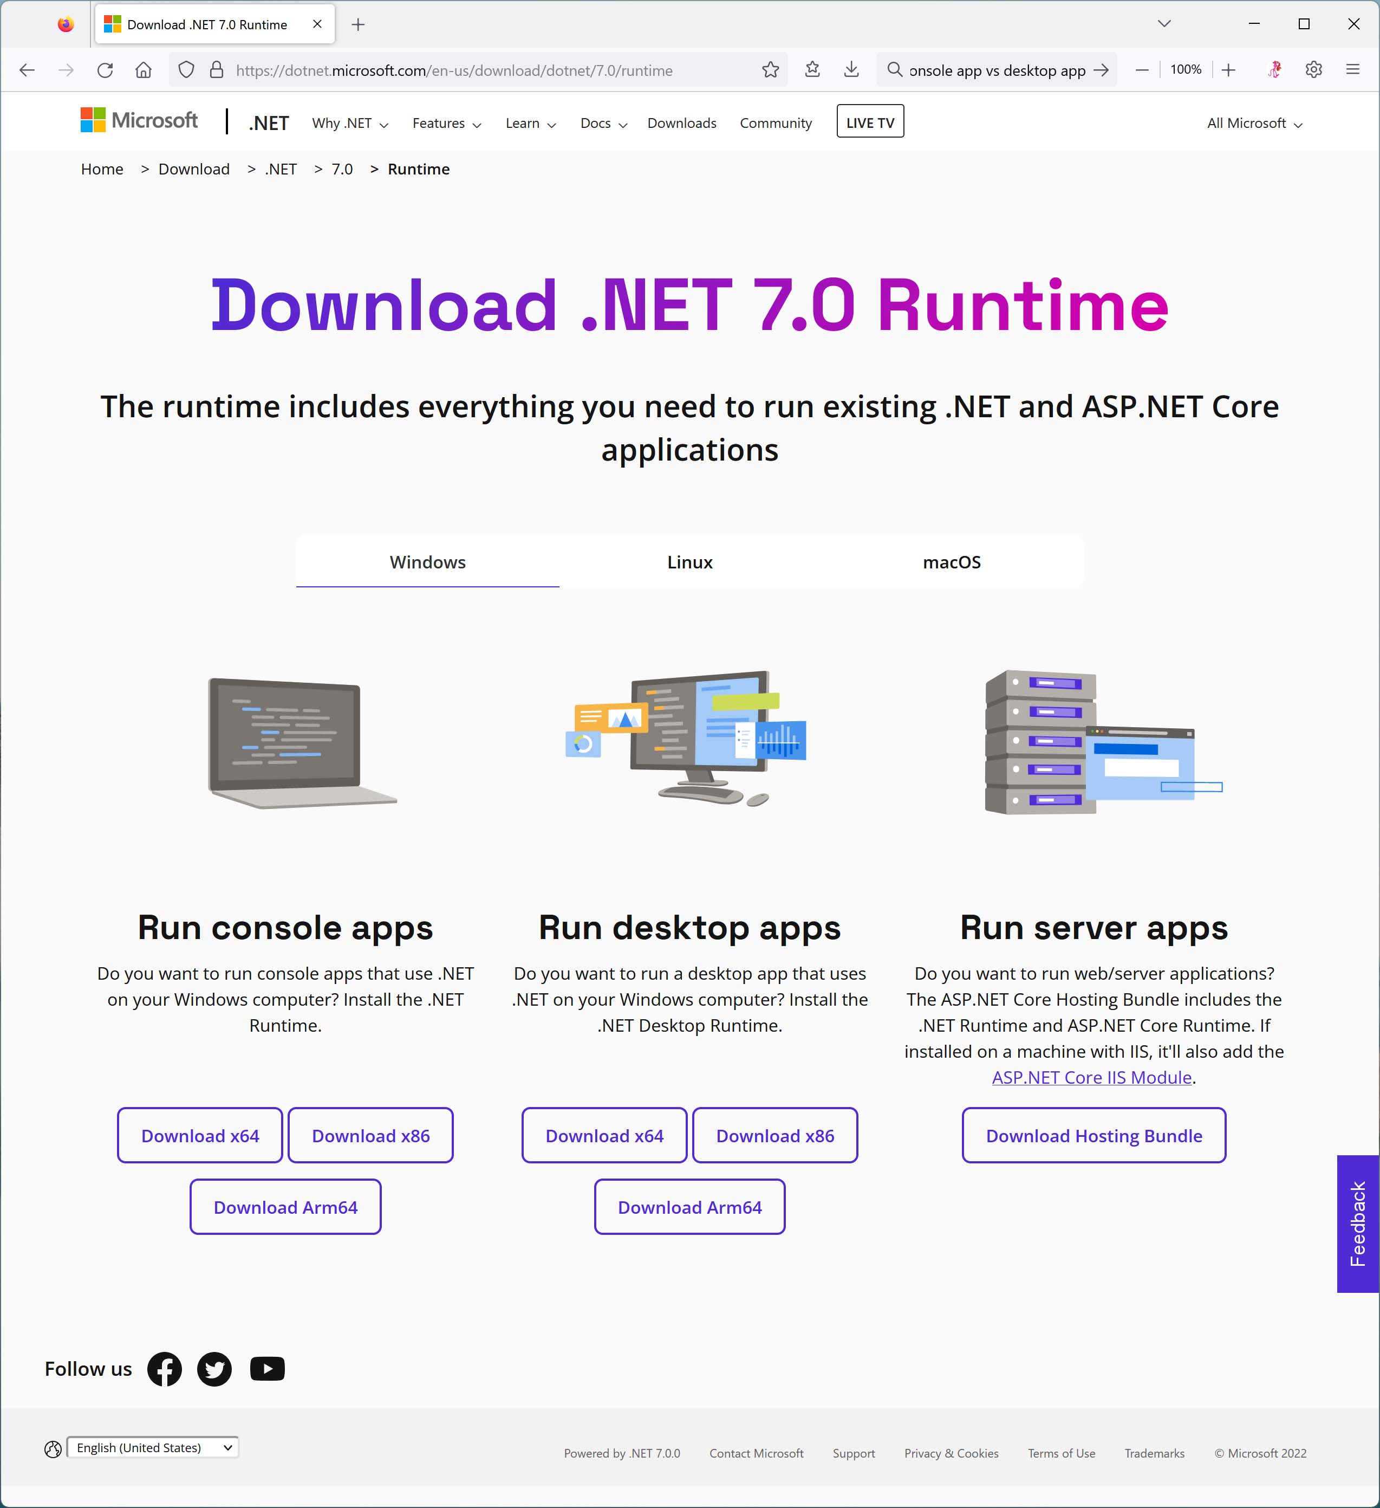The image size is (1380, 1508).
Task: Click the browser URL address field
Action: tap(478, 70)
